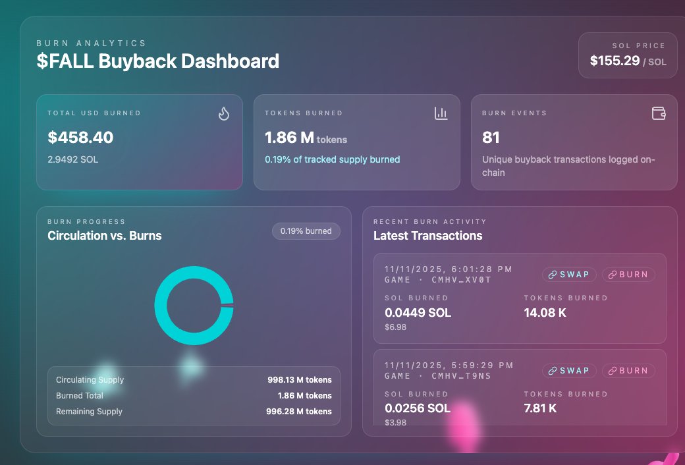Screen dimensions: 685x465
Task: Open BURN link for the 6:01:28 PM transaction
Action: click(x=628, y=275)
